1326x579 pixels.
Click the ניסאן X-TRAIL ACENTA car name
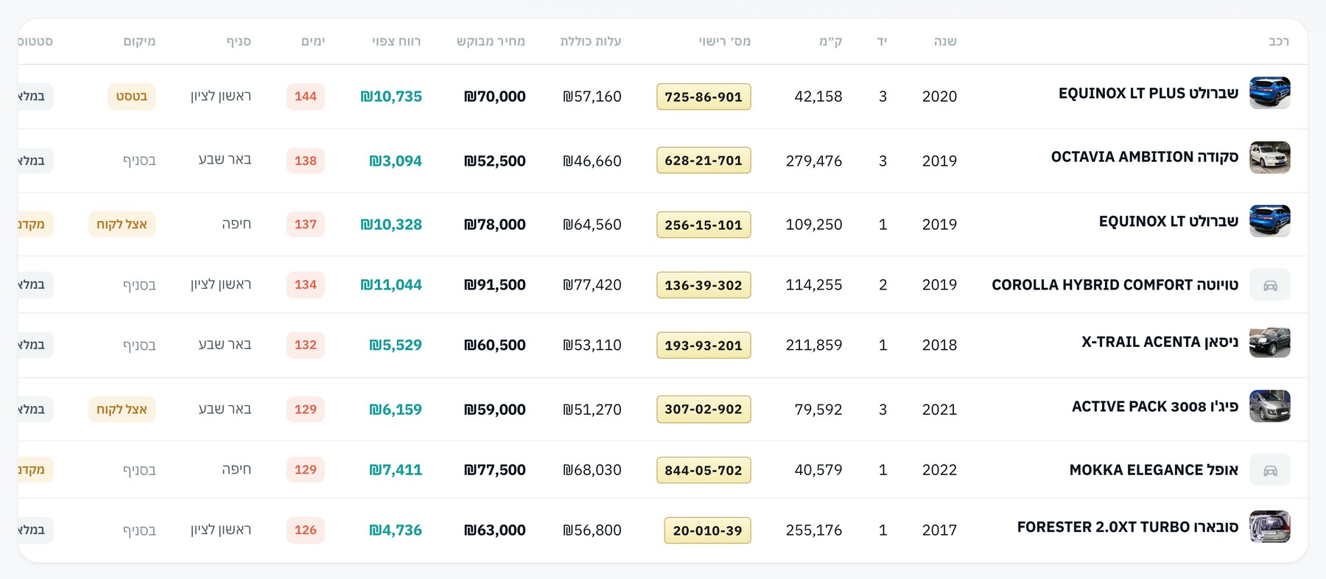coord(1160,342)
